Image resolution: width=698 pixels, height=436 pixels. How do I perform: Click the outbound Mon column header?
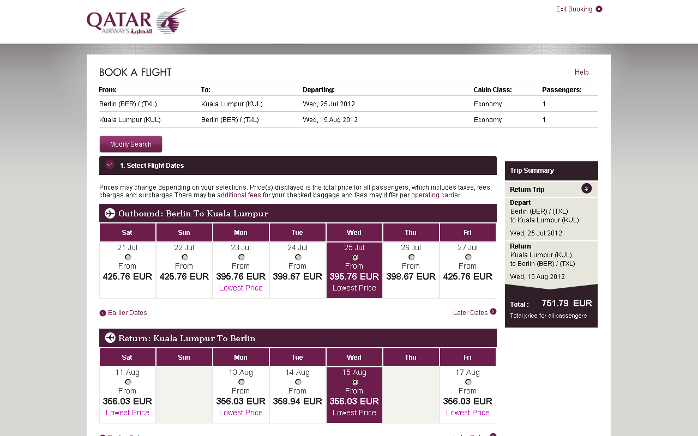point(241,233)
